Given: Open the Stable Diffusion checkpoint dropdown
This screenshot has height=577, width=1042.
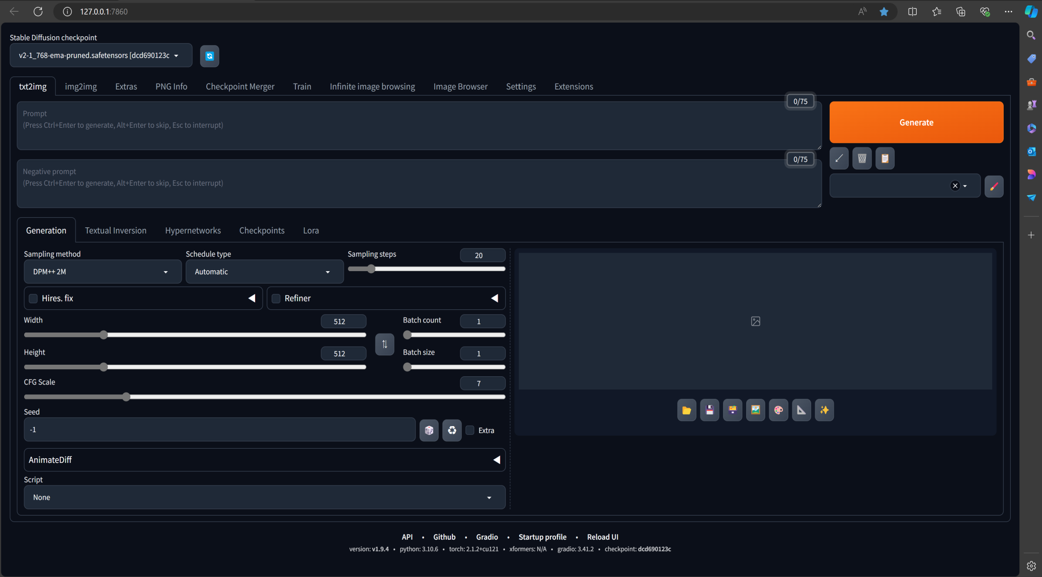Looking at the screenshot, I should 101,55.
